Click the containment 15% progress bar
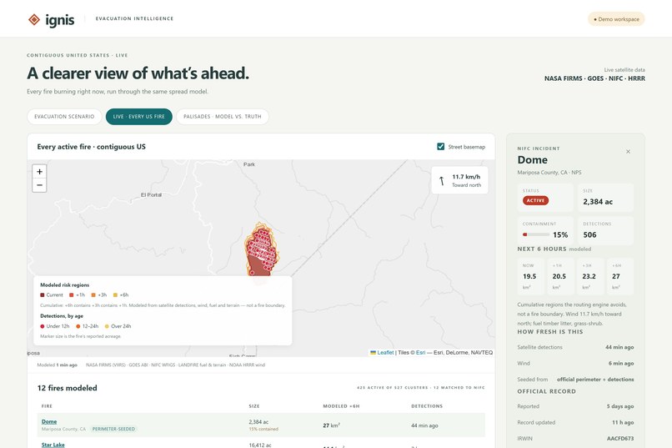This screenshot has width=672, height=448. click(x=536, y=234)
